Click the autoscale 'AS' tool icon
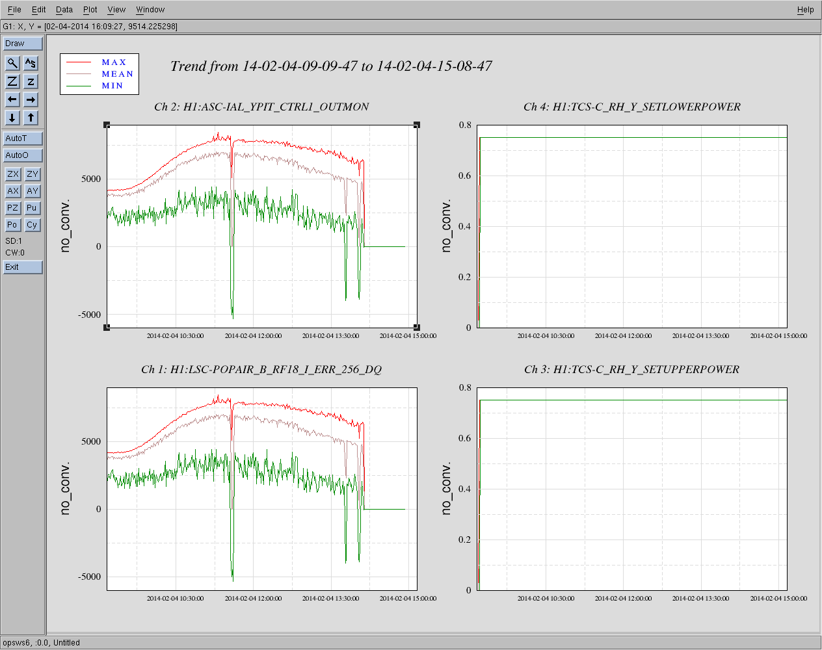The width and height of the screenshot is (822, 650). [31, 63]
